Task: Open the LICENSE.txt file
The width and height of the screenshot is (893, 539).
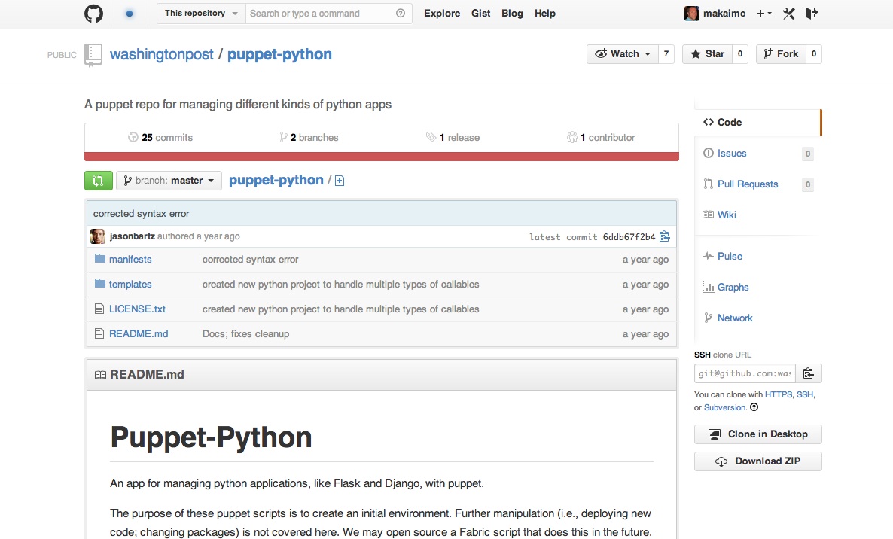Action: point(137,309)
